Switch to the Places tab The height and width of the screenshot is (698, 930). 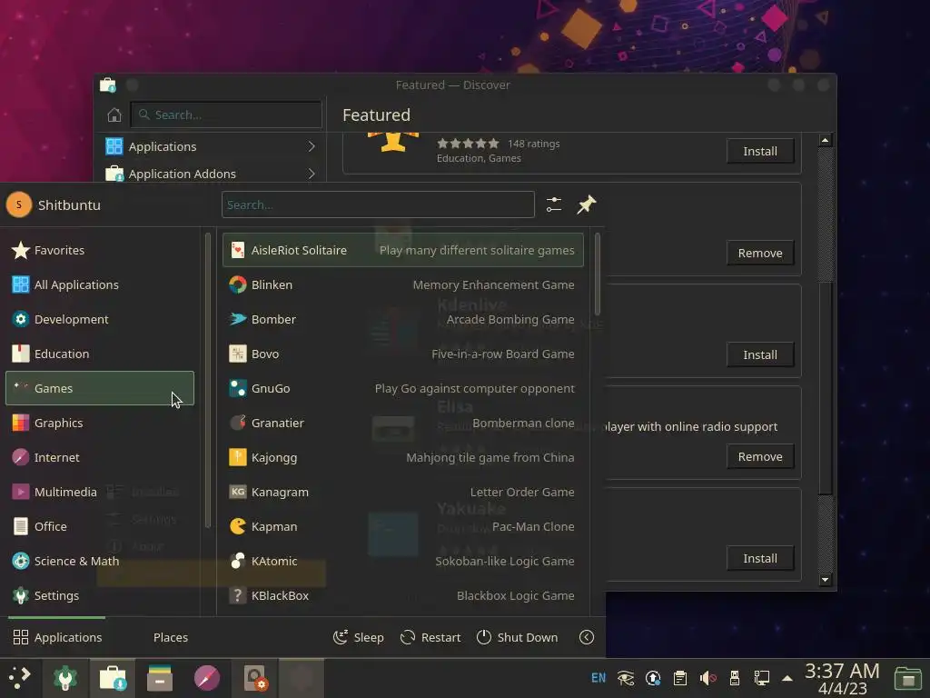pyautogui.click(x=170, y=637)
